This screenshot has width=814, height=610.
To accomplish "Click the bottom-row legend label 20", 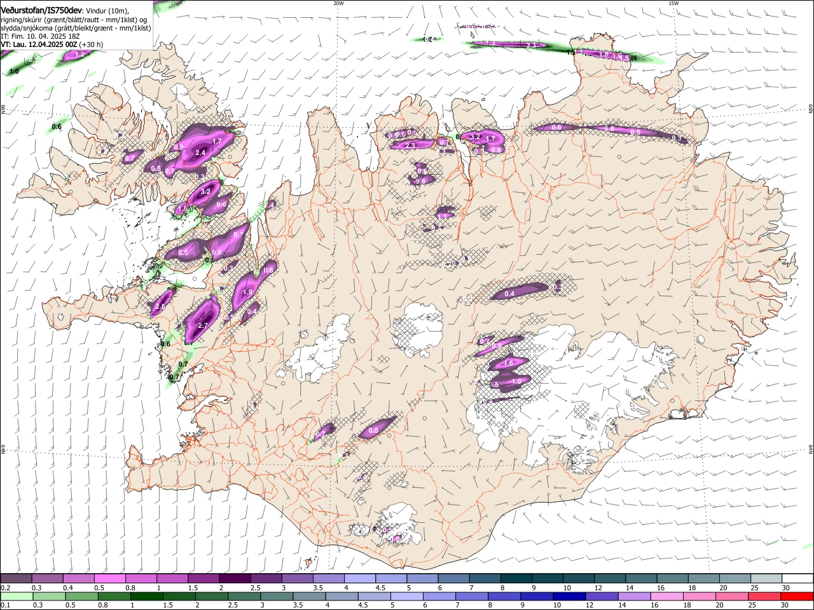I will click(719, 605).
